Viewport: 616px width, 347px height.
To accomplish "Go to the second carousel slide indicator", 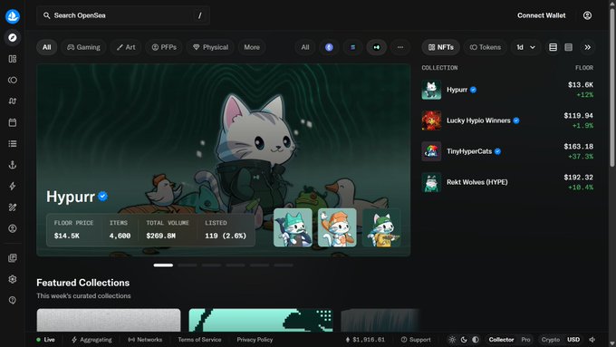I will [x=188, y=265].
